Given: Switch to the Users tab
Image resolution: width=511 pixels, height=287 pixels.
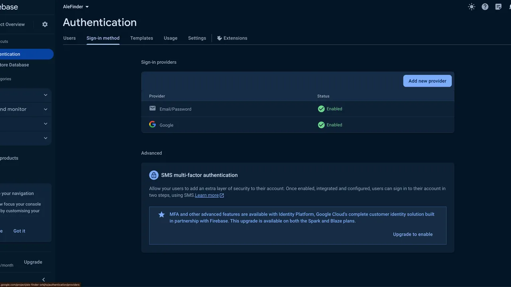Looking at the screenshot, I should [69, 38].
